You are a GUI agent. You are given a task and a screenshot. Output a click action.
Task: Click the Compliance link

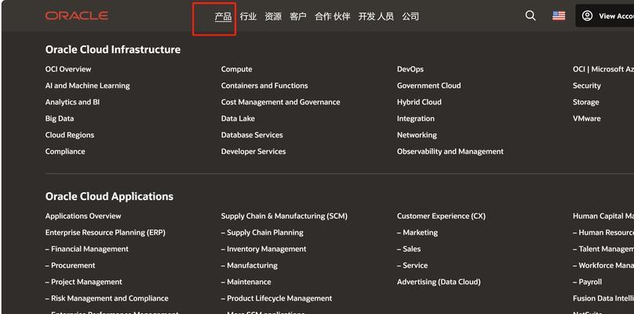[65, 152]
